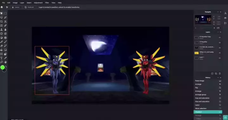The width and height of the screenshot is (228, 120).
Task: Open the Filter menu
Action: click(x=47, y=3)
